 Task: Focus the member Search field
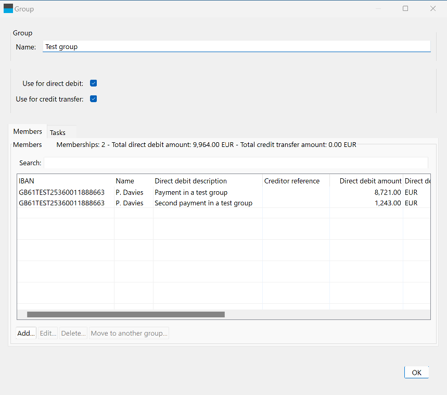(236, 163)
